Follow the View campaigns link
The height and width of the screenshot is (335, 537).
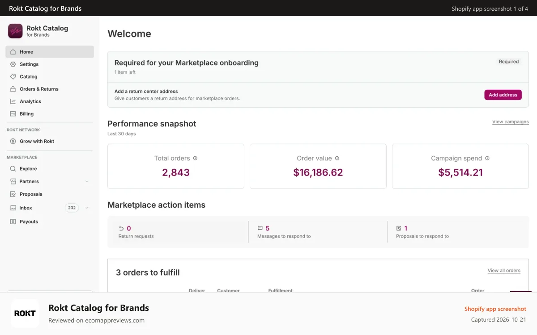511,121
